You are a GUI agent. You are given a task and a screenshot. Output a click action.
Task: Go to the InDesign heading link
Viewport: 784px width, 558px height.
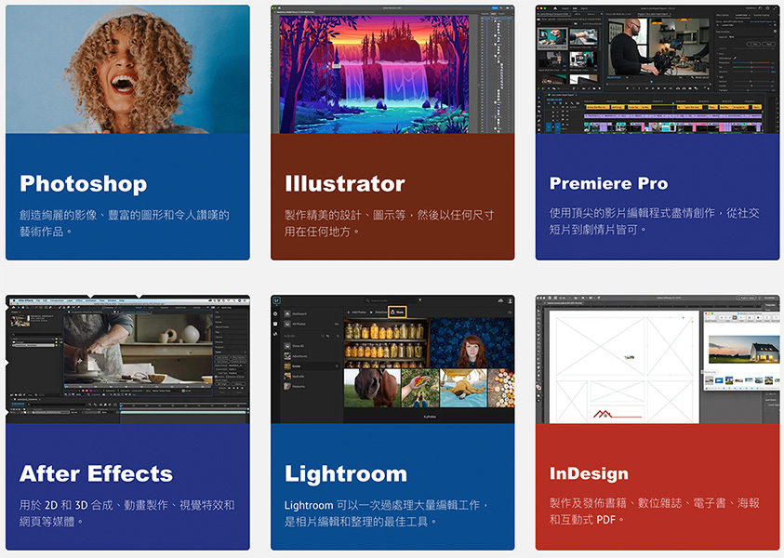[x=588, y=473]
